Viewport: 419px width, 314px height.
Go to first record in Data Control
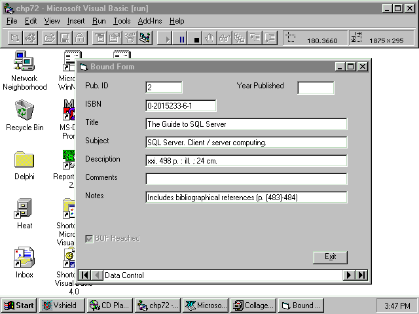(x=84, y=275)
